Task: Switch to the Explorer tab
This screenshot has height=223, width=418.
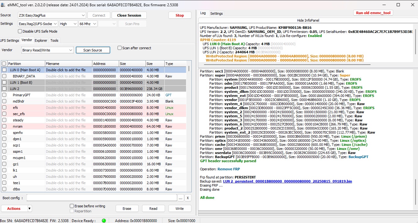Action: (41, 40)
